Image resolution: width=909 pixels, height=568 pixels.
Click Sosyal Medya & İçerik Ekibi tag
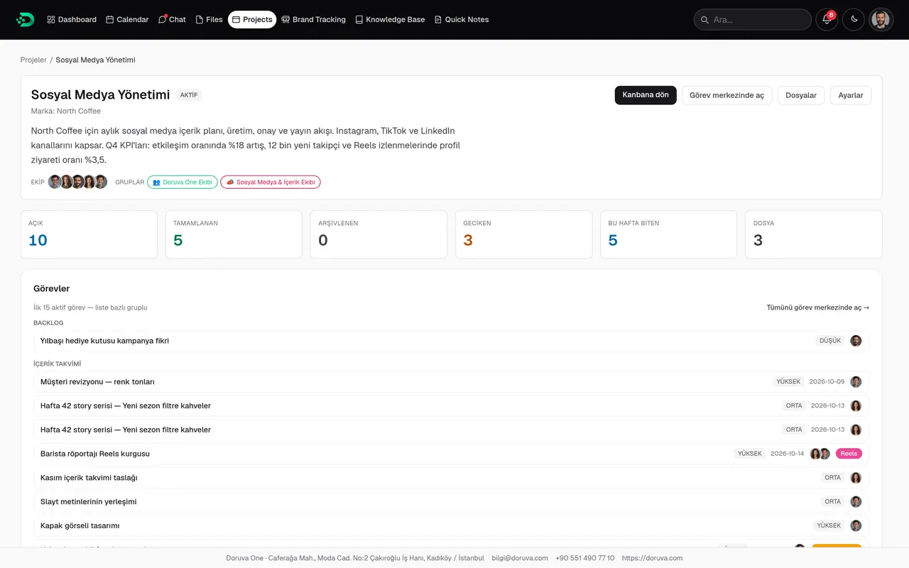pyautogui.click(x=271, y=182)
